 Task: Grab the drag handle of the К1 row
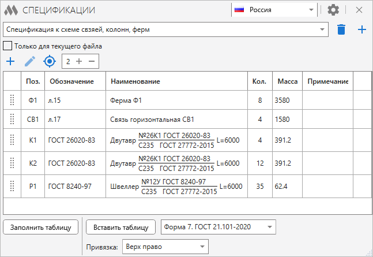(x=12, y=140)
